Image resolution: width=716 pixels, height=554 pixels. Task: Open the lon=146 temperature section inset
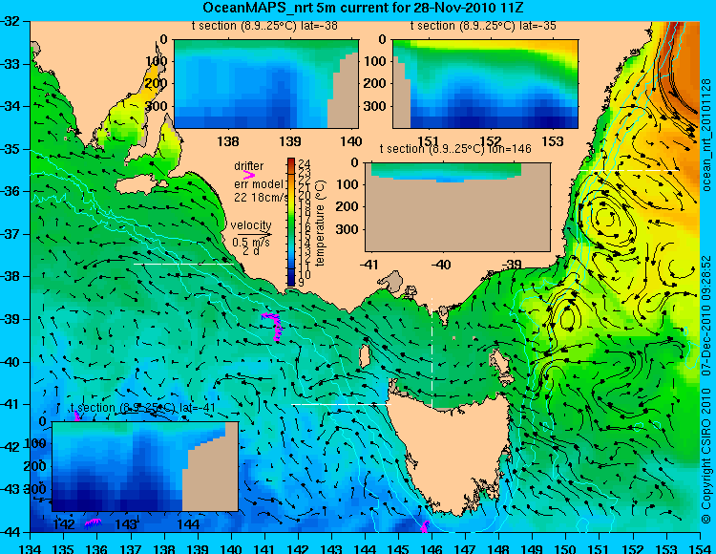point(457,207)
